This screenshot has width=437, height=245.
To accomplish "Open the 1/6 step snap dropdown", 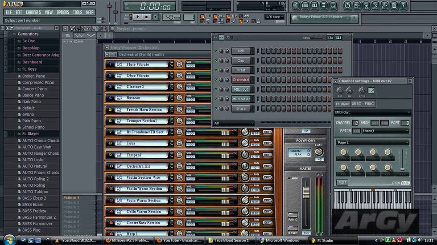I will click(274, 16).
